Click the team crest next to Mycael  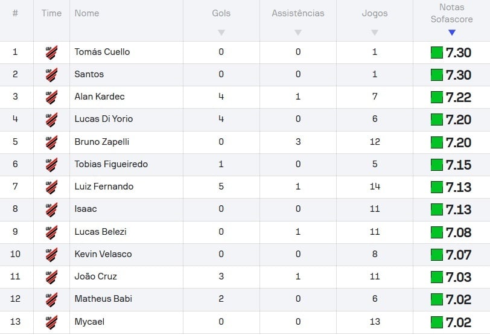tap(51, 322)
